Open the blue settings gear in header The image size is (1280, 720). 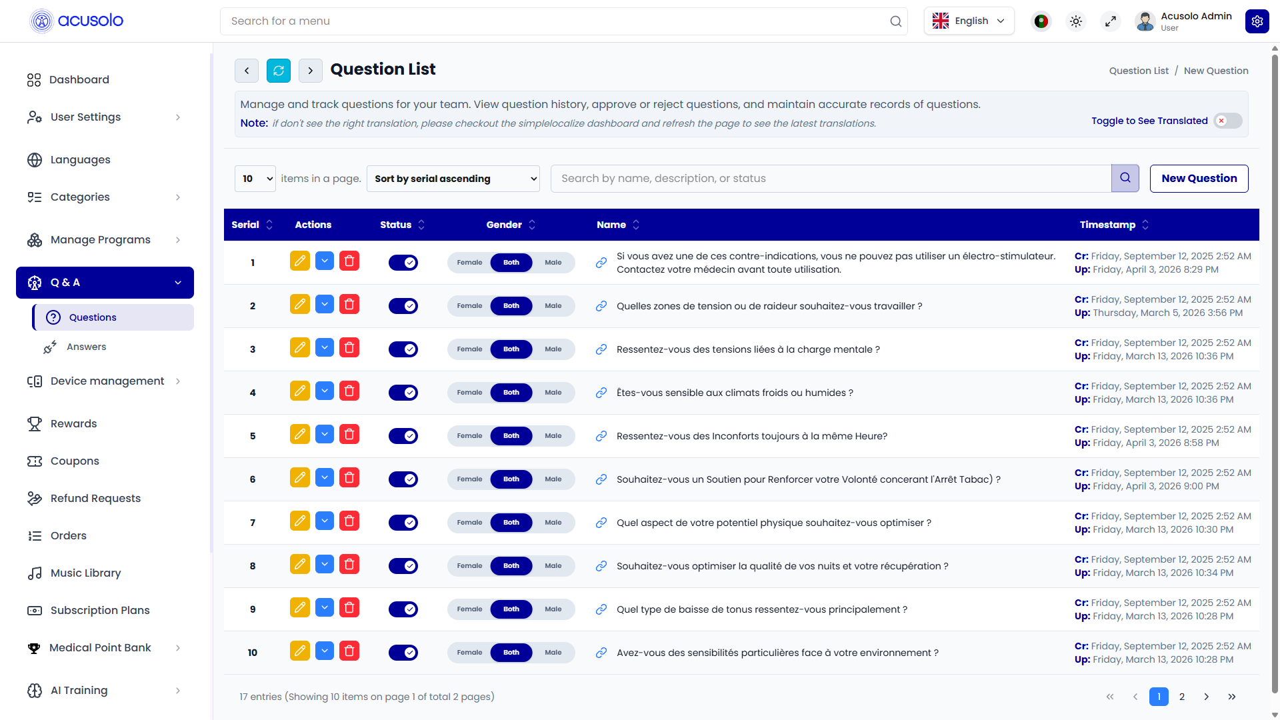click(1257, 21)
